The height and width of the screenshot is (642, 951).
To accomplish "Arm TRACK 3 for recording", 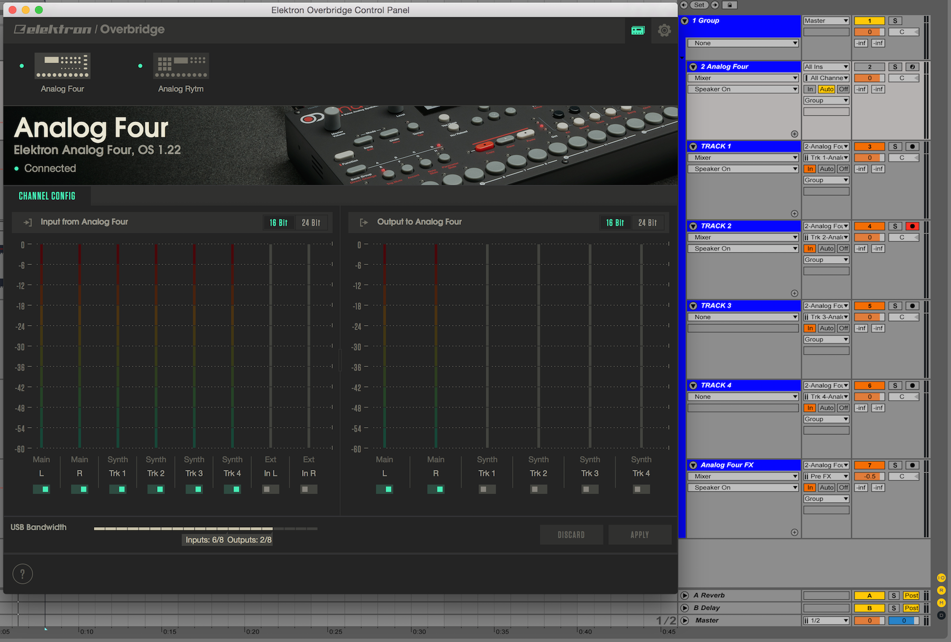I will point(913,306).
